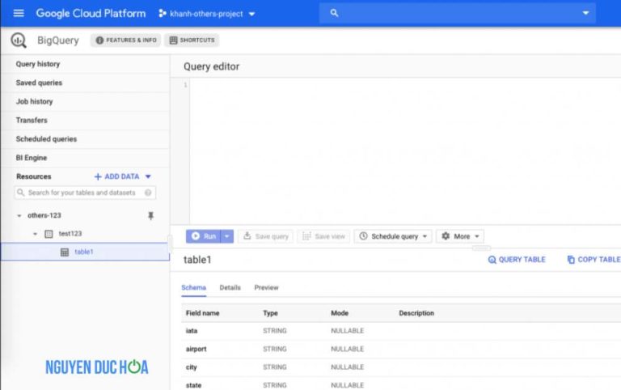This screenshot has width=621, height=390.
Task: Click Save query button
Action: pyautogui.click(x=265, y=236)
